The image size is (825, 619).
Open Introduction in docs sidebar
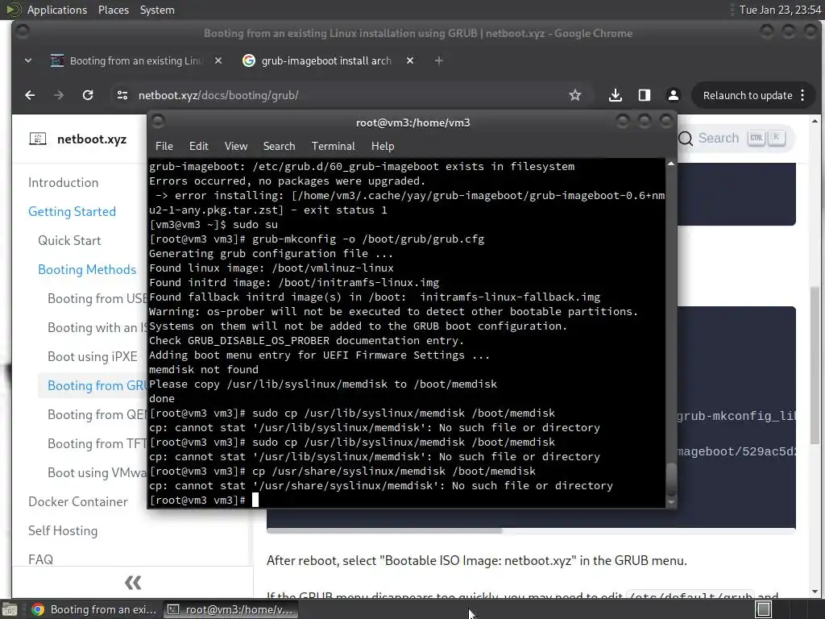[63, 183]
